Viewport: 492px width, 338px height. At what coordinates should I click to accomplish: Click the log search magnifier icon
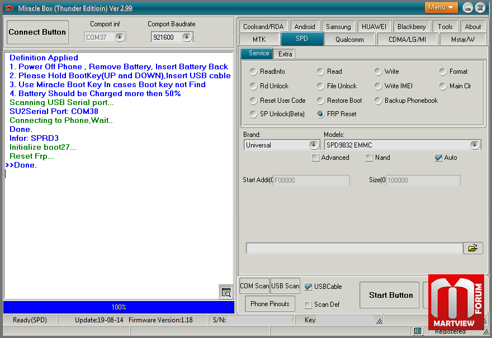(x=226, y=292)
